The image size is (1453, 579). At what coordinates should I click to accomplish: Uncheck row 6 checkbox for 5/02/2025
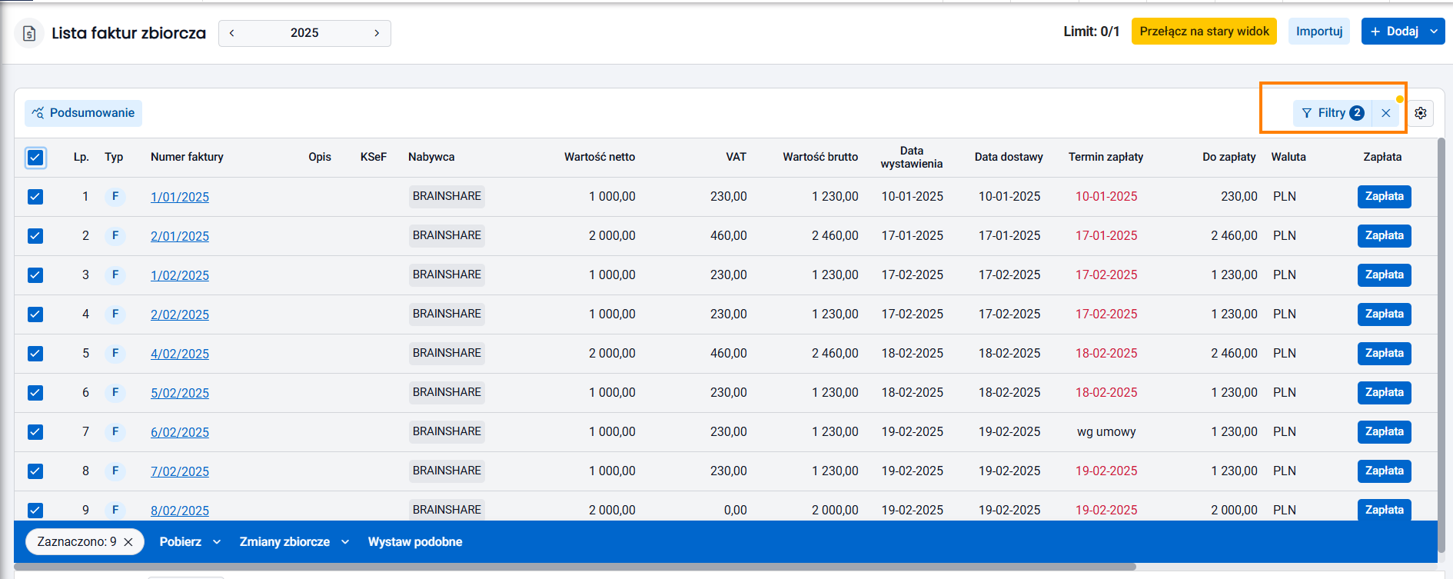[x=35, y=393]
